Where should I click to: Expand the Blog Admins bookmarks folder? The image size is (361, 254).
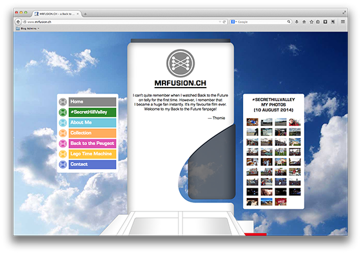pos(27,28)
